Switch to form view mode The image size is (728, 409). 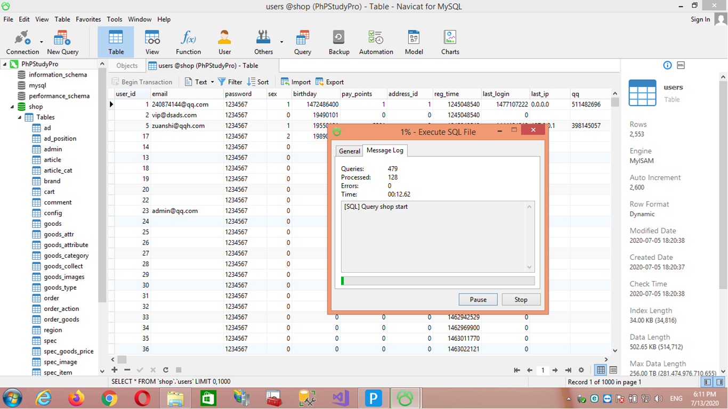(613, 370)
